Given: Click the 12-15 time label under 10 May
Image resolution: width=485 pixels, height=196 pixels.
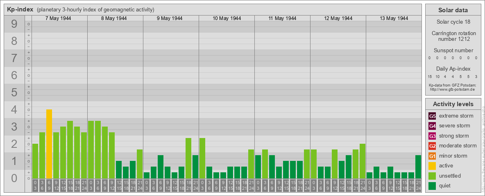Looking at the screenshot, I should 230,185.
